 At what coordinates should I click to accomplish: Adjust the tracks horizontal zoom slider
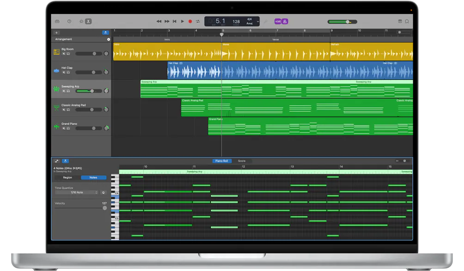pyautogui.click(x=403, y=32)
